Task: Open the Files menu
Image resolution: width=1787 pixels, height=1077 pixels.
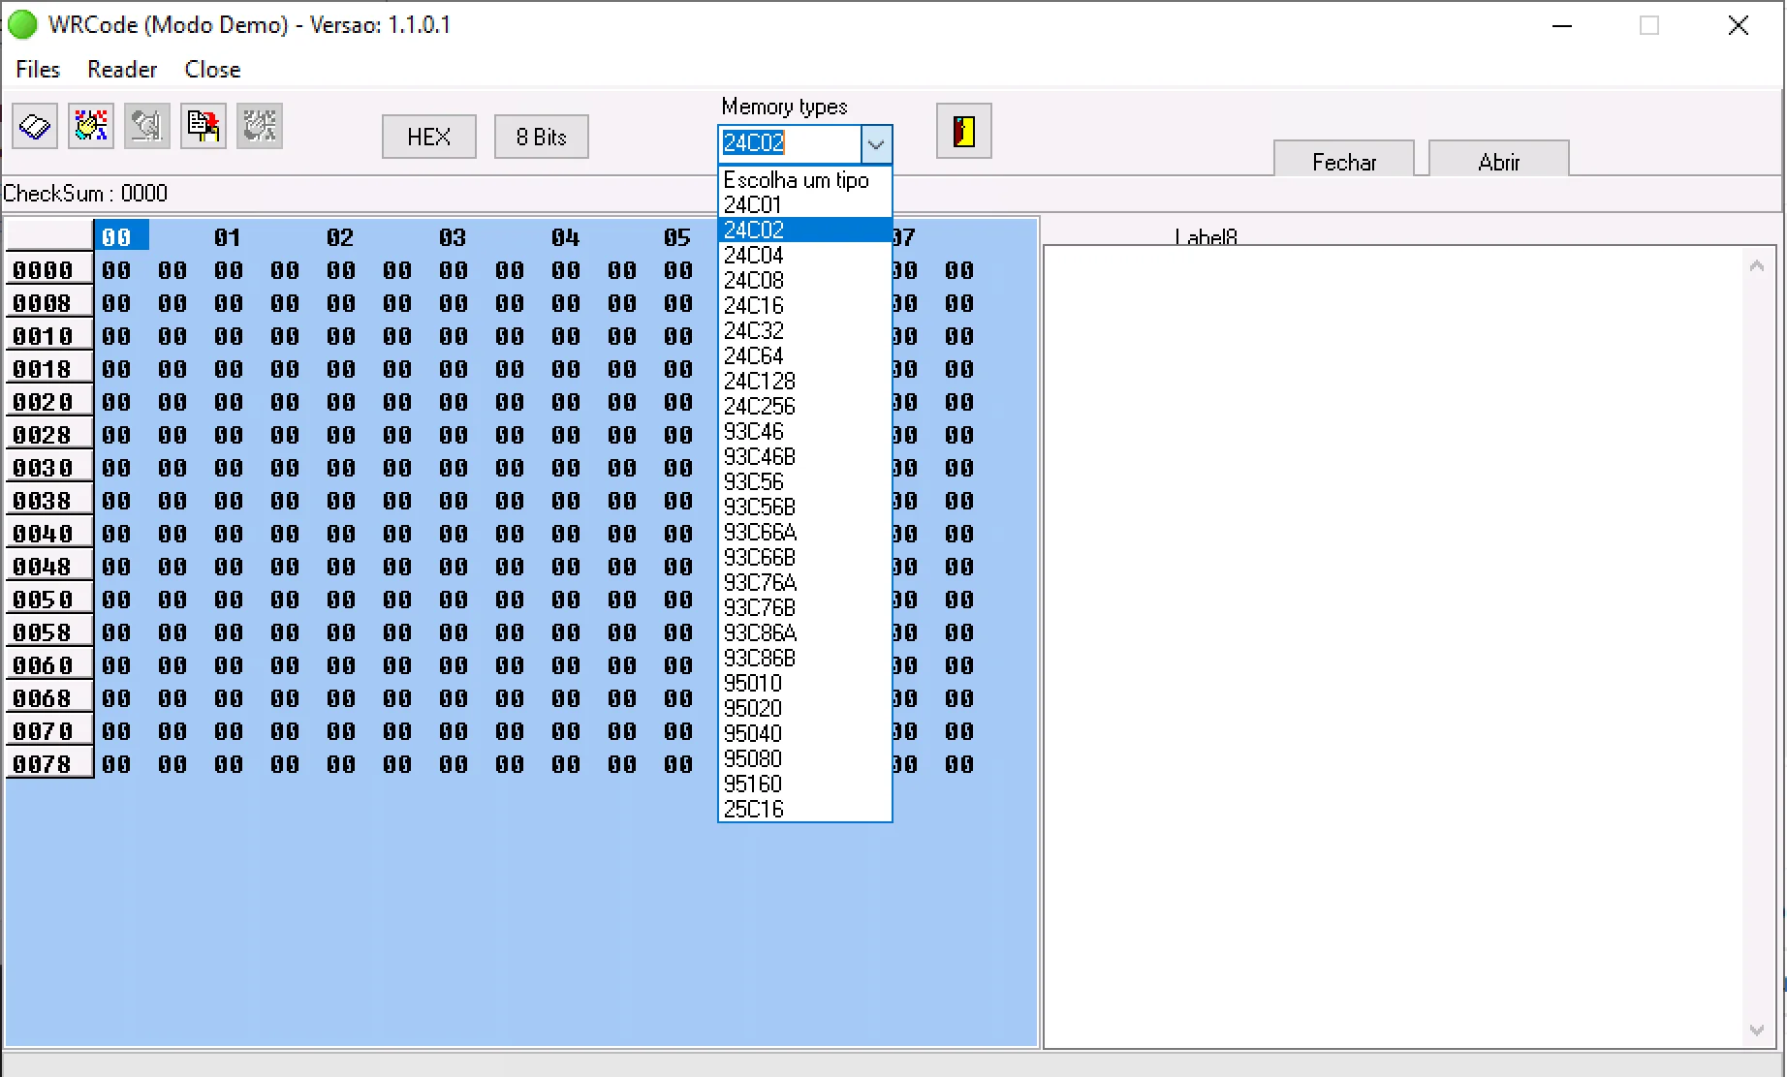Action: pos(38,70)
